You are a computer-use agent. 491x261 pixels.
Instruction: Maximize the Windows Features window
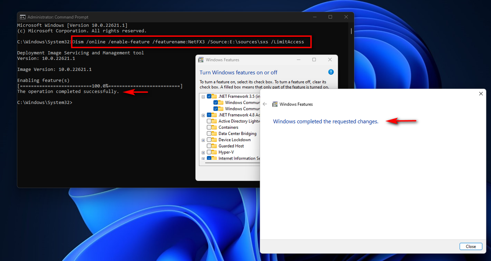coord(314,60)
